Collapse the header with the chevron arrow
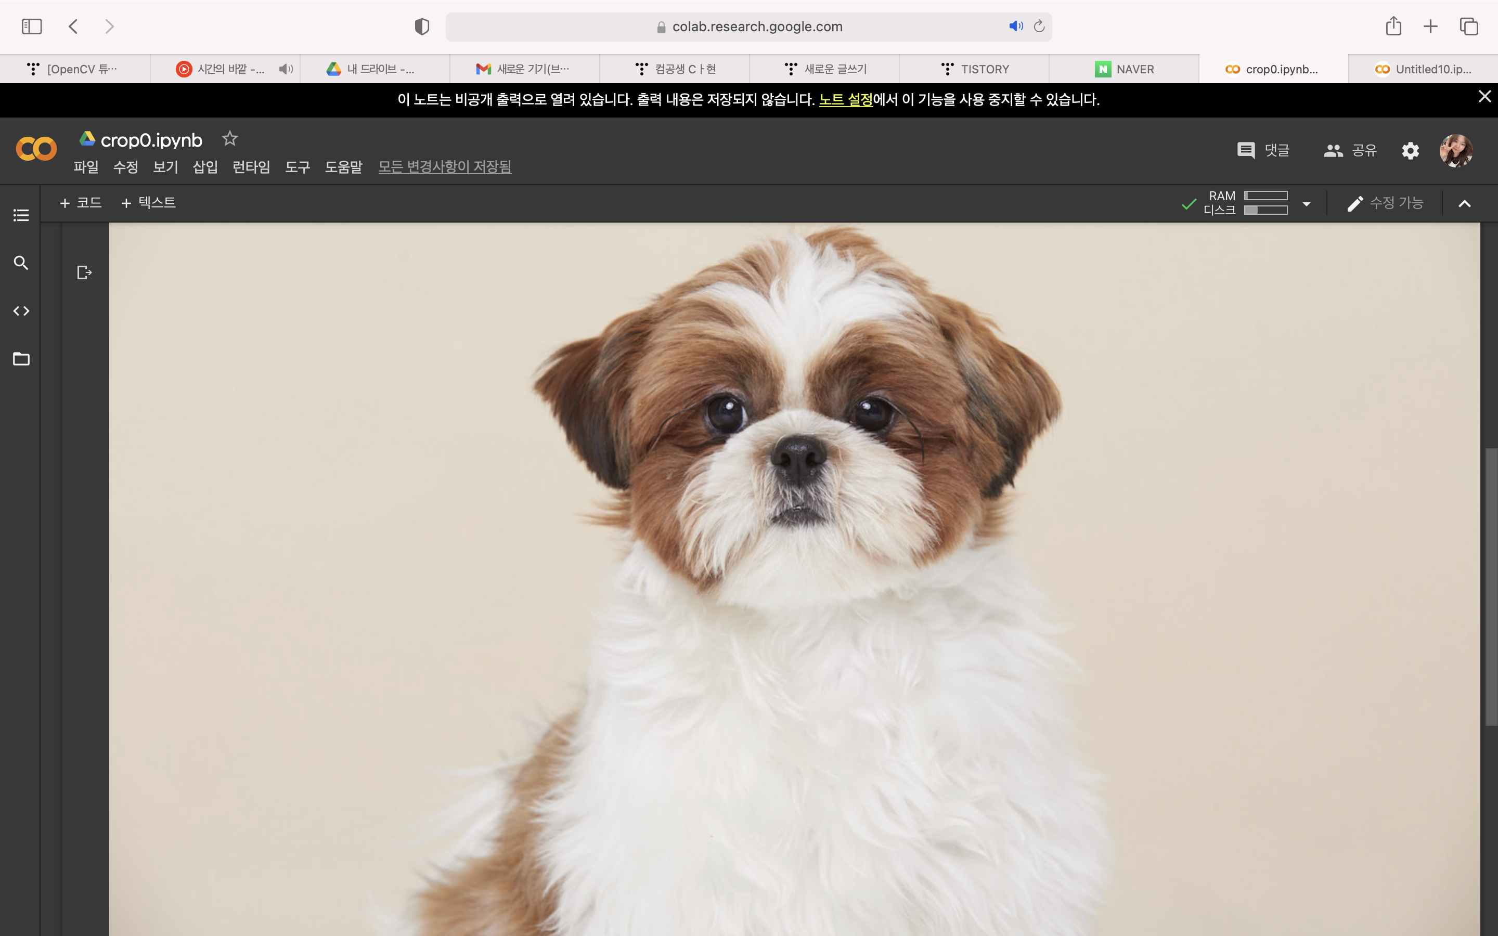1498x936 pixels. pos(1464,204)
